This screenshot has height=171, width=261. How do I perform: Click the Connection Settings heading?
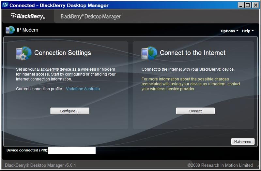tap(63, 53)
